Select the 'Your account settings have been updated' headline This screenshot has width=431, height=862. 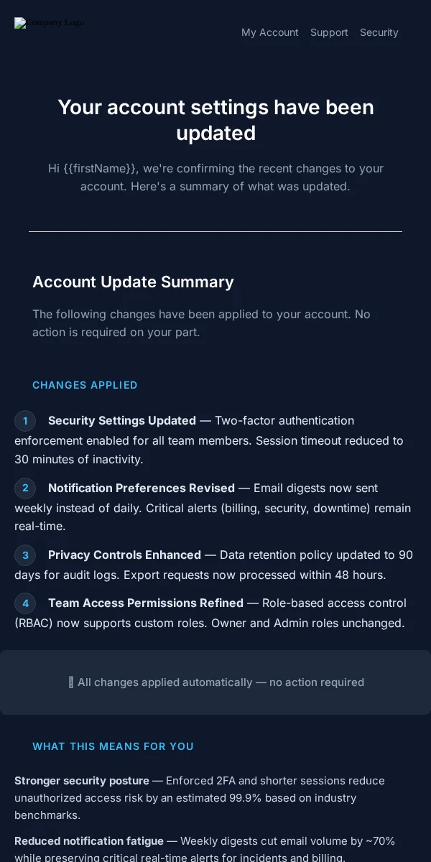pos(215,120)
